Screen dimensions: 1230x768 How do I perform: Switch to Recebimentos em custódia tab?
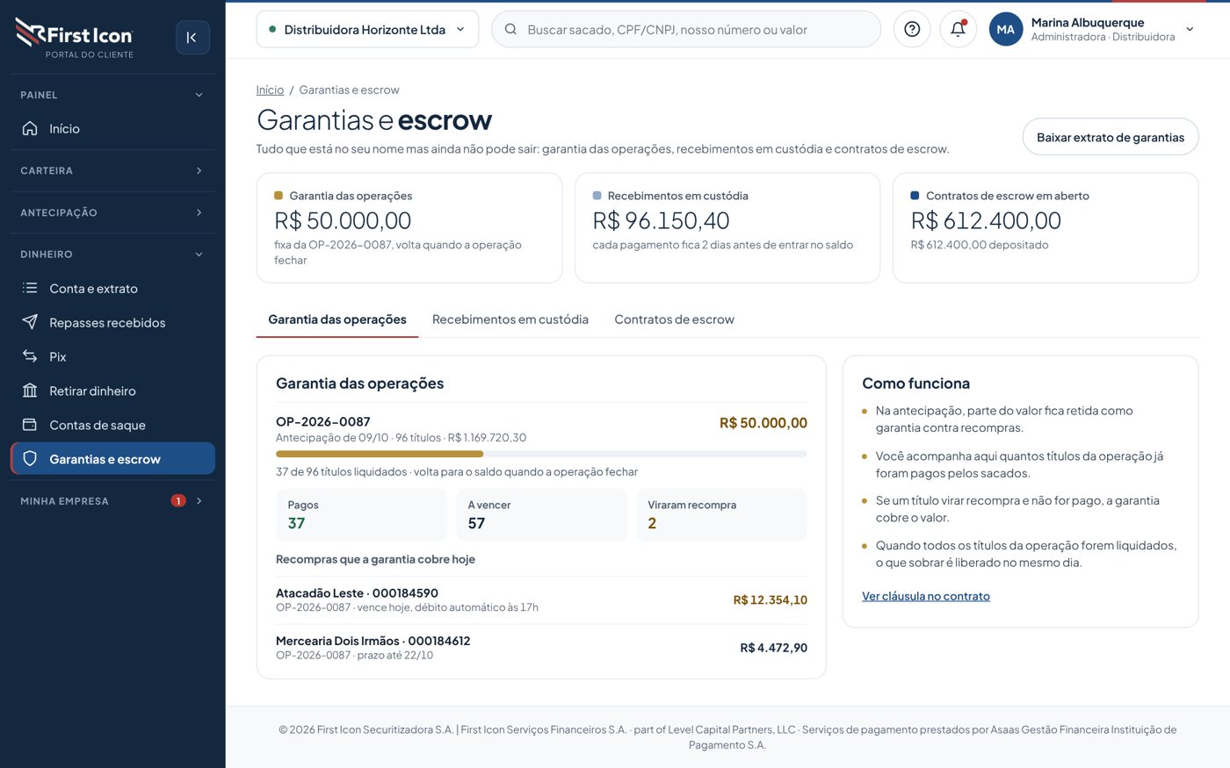[510, 319]
